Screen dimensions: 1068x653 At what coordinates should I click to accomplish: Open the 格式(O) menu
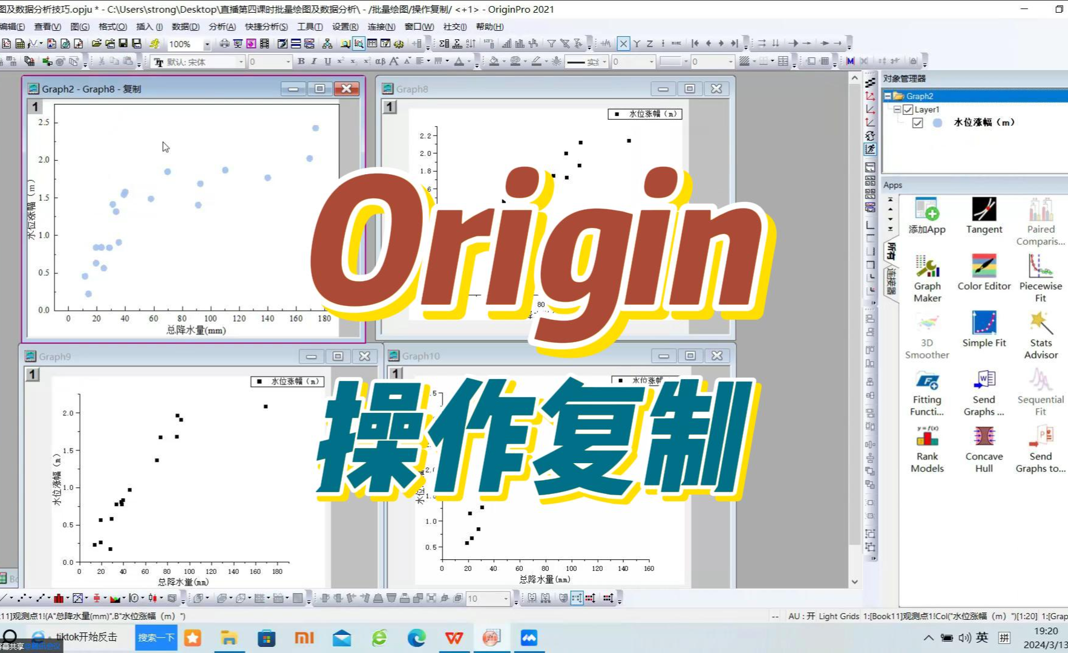click(x=113, y=27)
